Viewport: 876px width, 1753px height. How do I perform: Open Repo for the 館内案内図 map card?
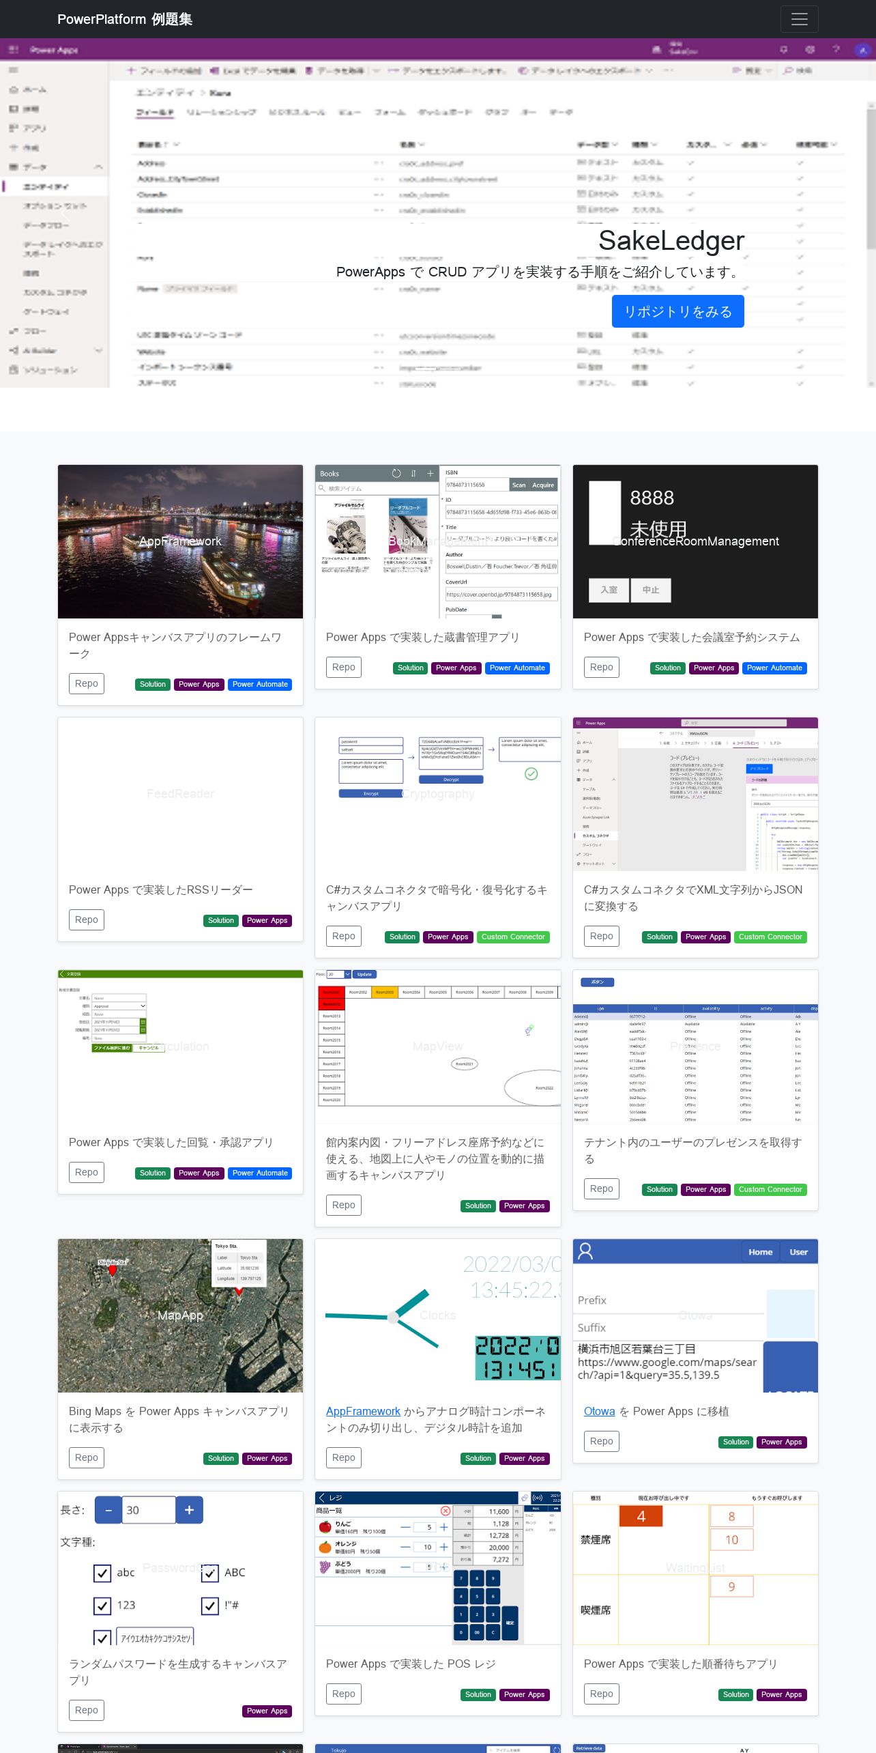[344, 1205]
